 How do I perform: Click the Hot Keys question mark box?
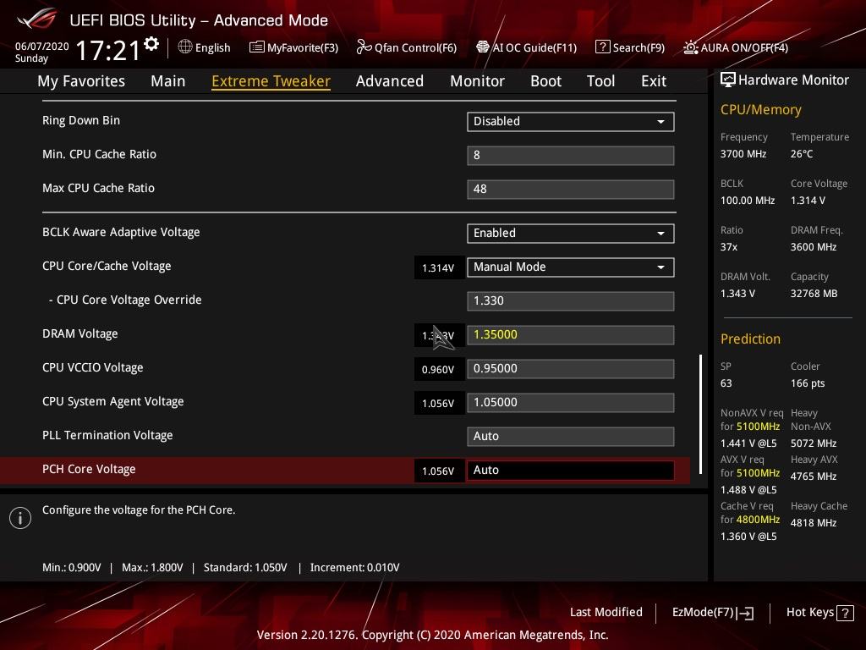pyautogui.click(x=845, y=613)
